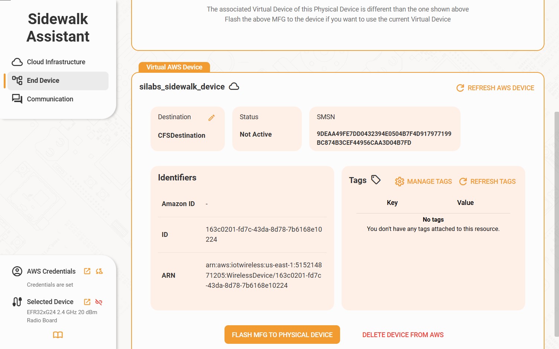Open the book documentation icon
Image resolution: width=559 pixels, height=349 pixels.
[x=58, y=335]
